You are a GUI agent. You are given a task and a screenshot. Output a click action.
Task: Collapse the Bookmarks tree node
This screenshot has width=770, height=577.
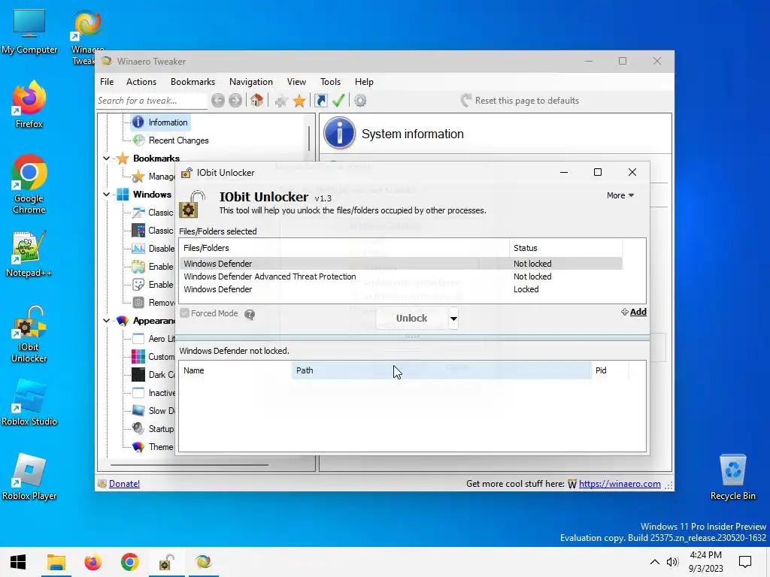106,159
